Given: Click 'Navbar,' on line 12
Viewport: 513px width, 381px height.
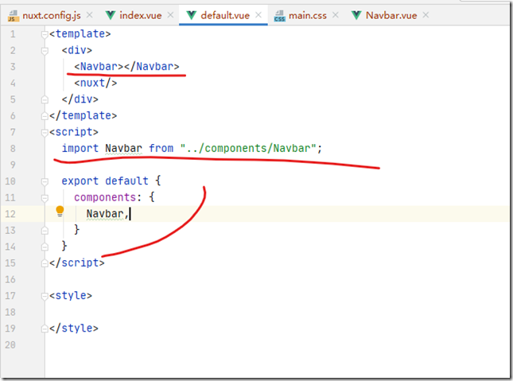Looking at the screenshot, I should pos(107,214).
